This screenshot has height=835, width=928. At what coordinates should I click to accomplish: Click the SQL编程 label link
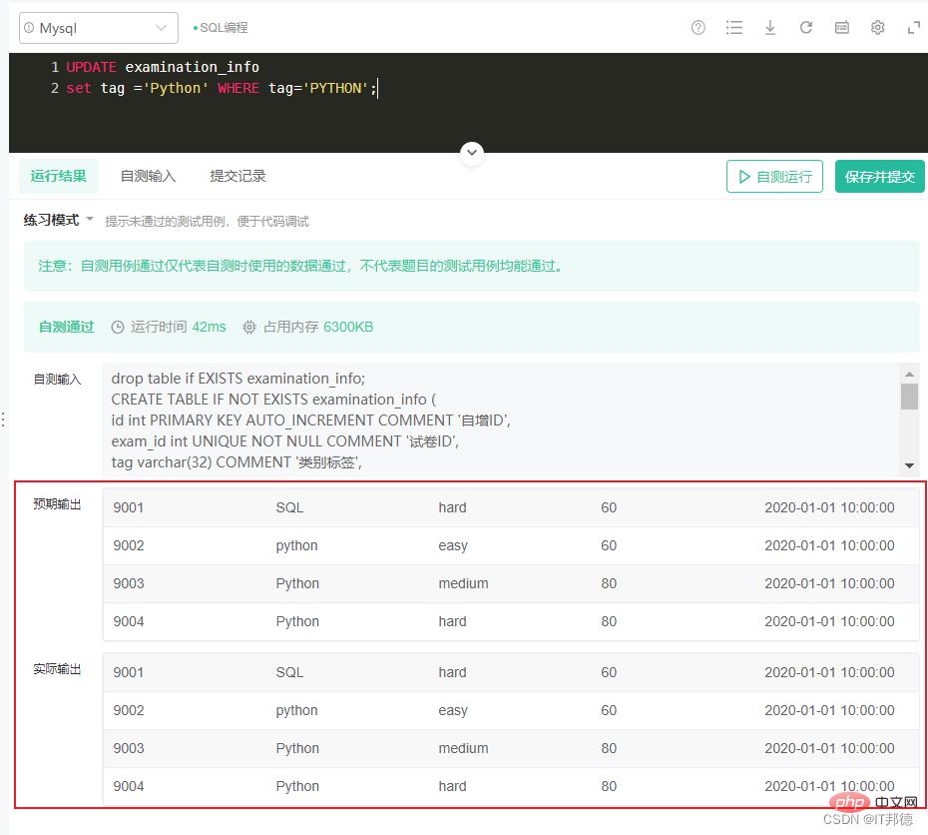pos(224,28)
